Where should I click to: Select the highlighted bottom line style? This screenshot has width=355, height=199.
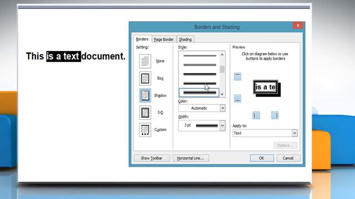[199, 92]
